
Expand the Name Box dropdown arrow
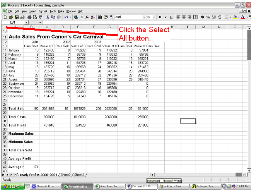[x=26, y=22]
